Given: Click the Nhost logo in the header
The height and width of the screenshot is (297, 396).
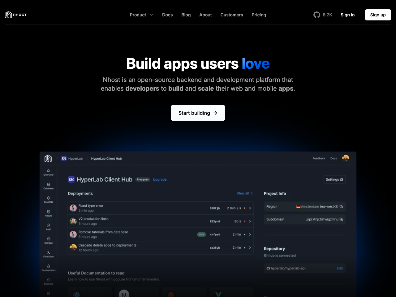Looking at the screenshot, I should pyautogui.click(x=16, y=15).
